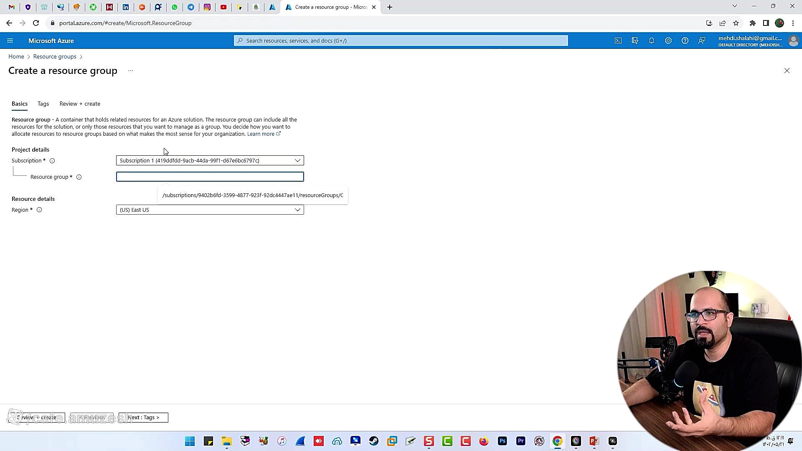Click the Microsoft Azure logo text
This screenshot has height=451, width=802.
coord(51,41)
